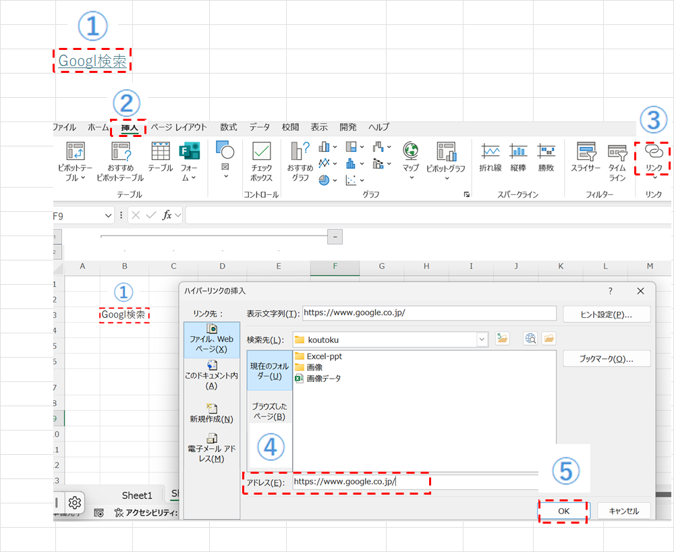Click the Up One Folder icon
Screen dimensions: 674x552
point(502,339)
